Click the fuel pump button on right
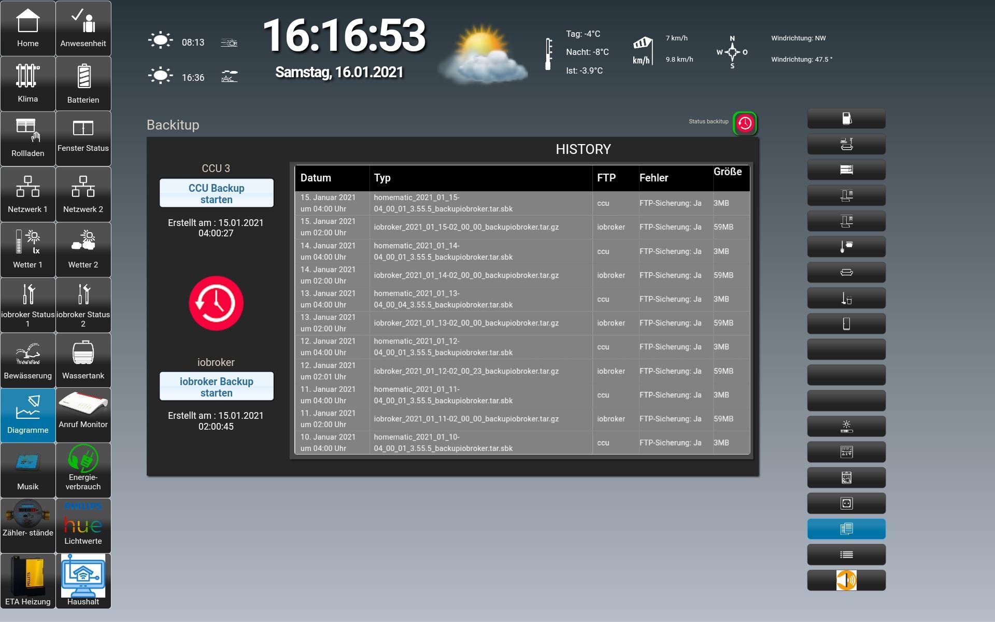 846,119
